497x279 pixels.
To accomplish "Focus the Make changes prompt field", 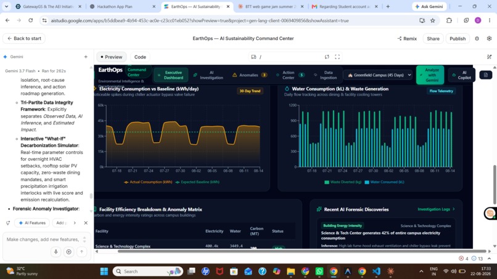I will point(43,240).
